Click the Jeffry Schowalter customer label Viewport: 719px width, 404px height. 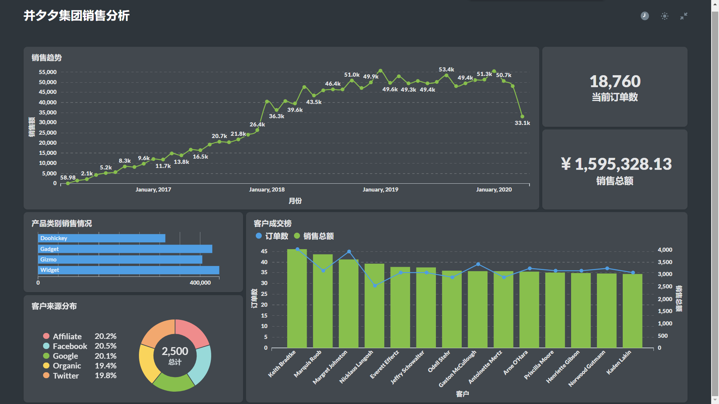click(x=407, y=367)
